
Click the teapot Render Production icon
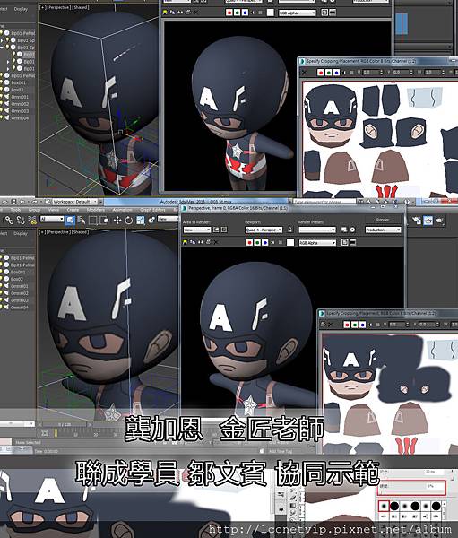point(439,221)
